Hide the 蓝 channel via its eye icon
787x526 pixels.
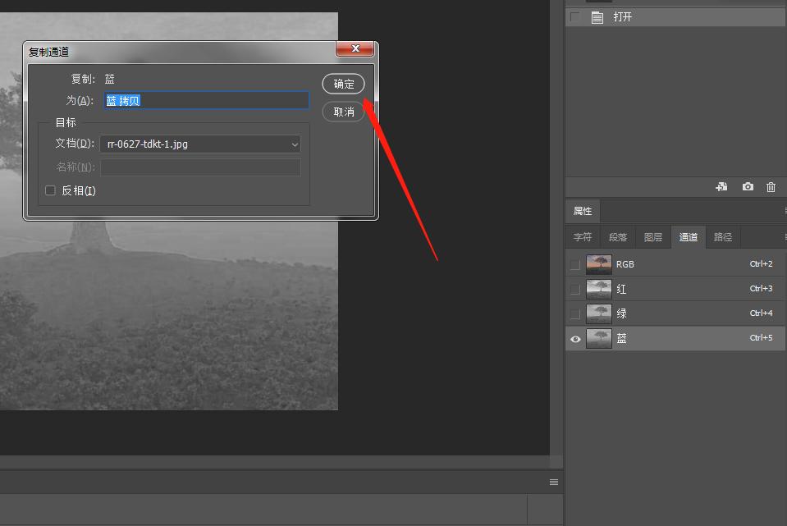576,339
